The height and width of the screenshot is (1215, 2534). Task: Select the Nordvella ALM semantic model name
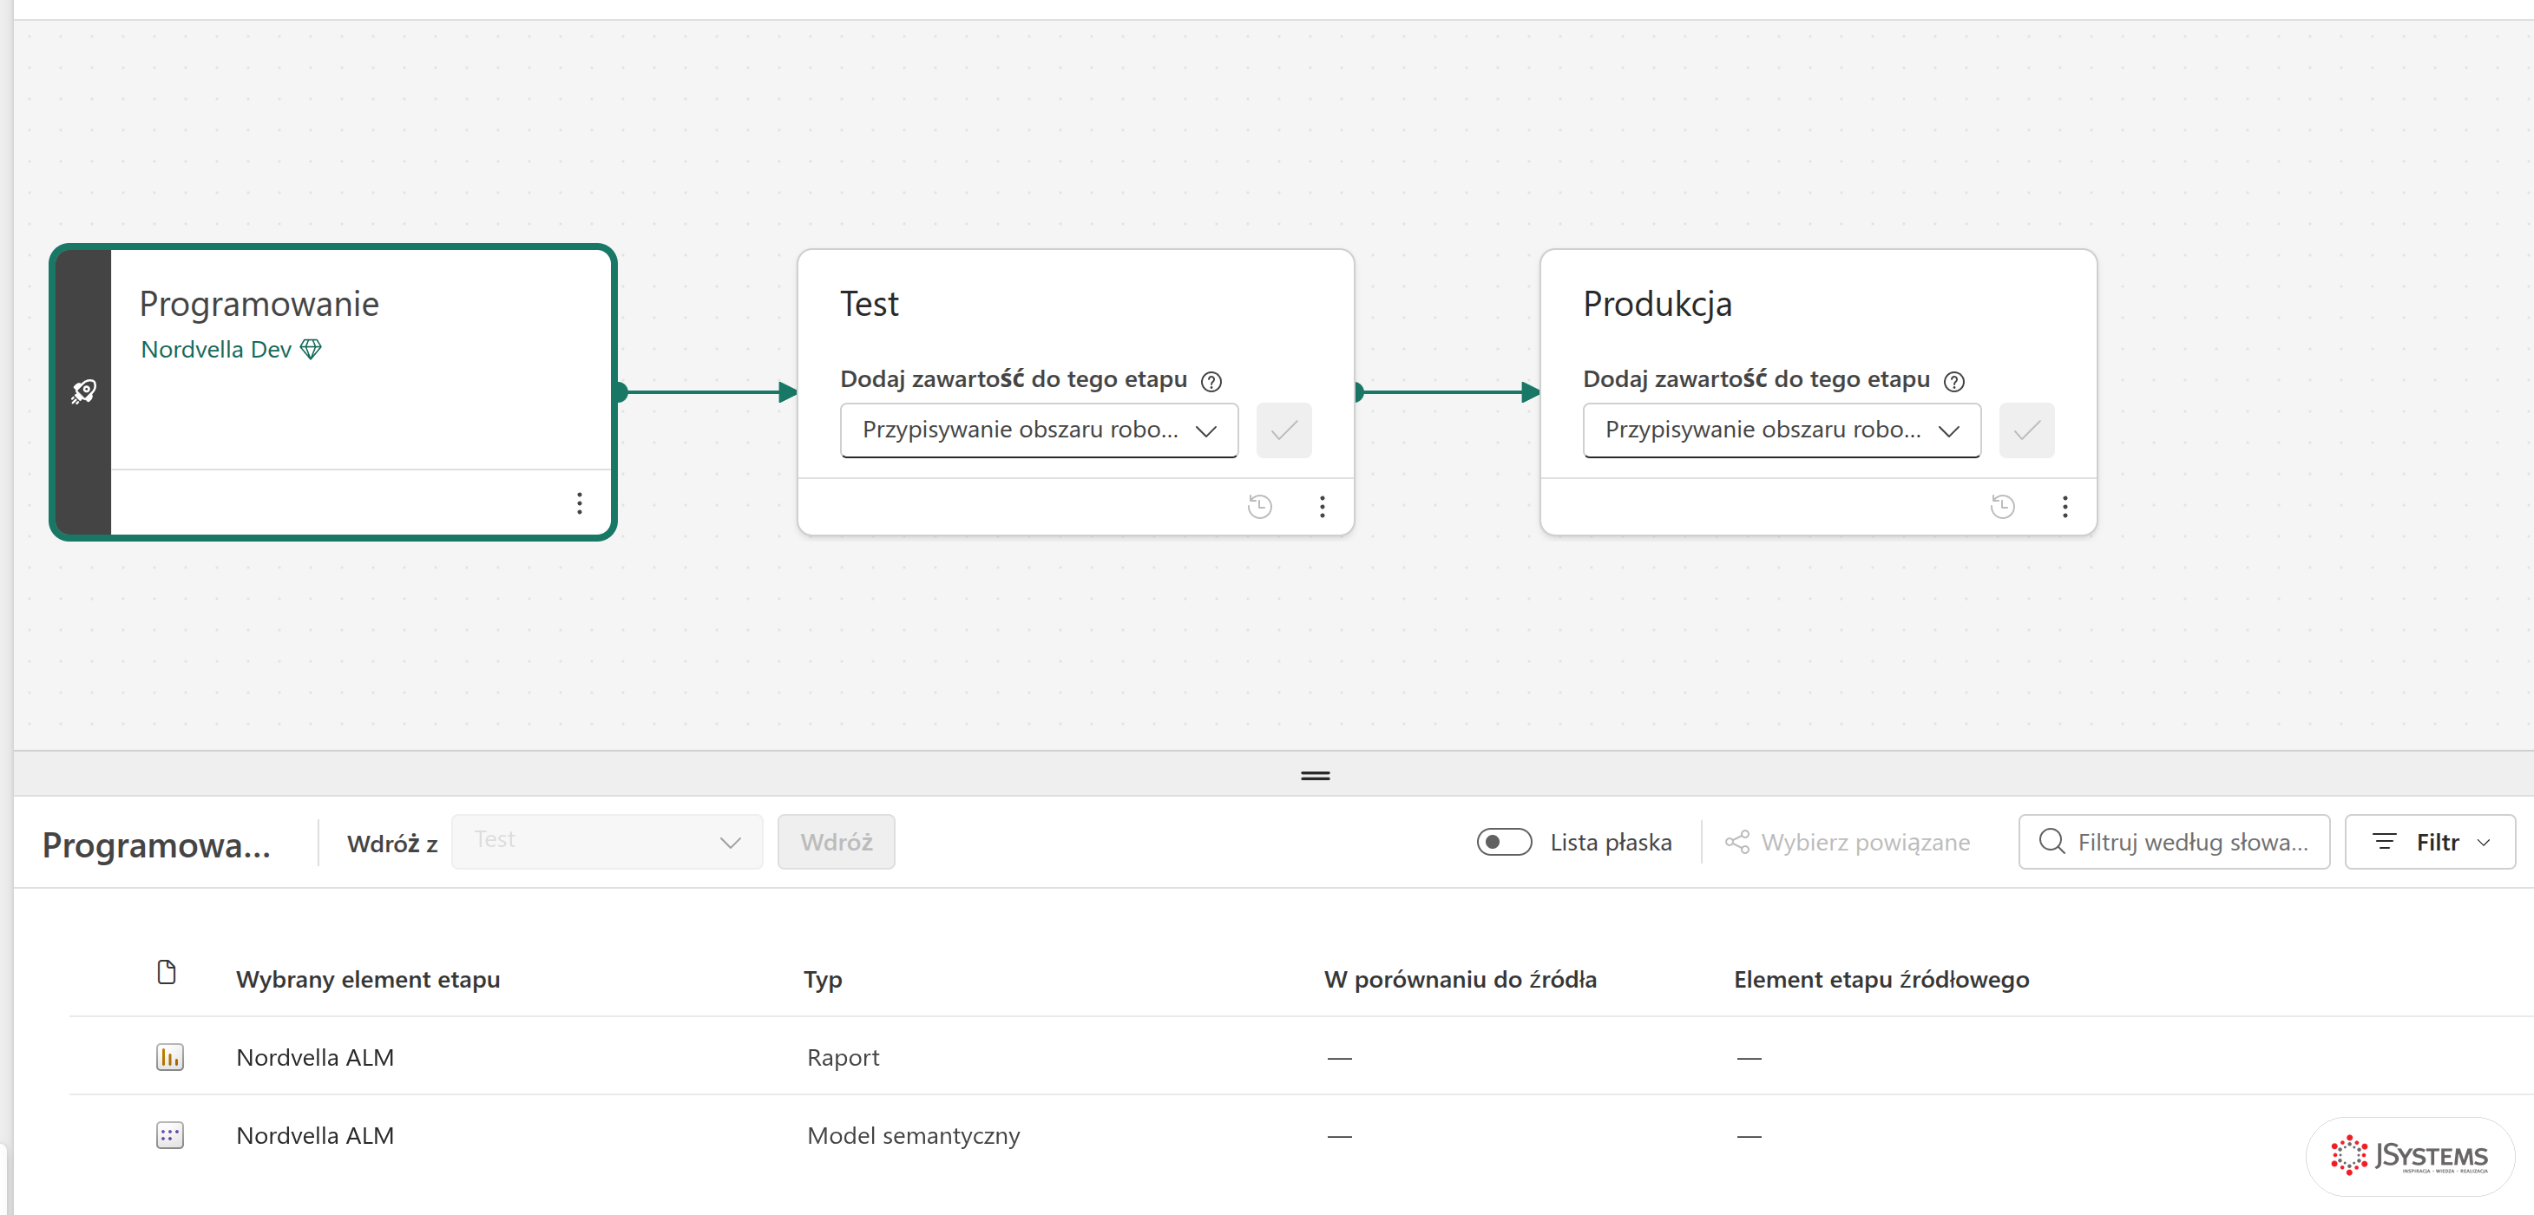click(x=315, y=1134)
